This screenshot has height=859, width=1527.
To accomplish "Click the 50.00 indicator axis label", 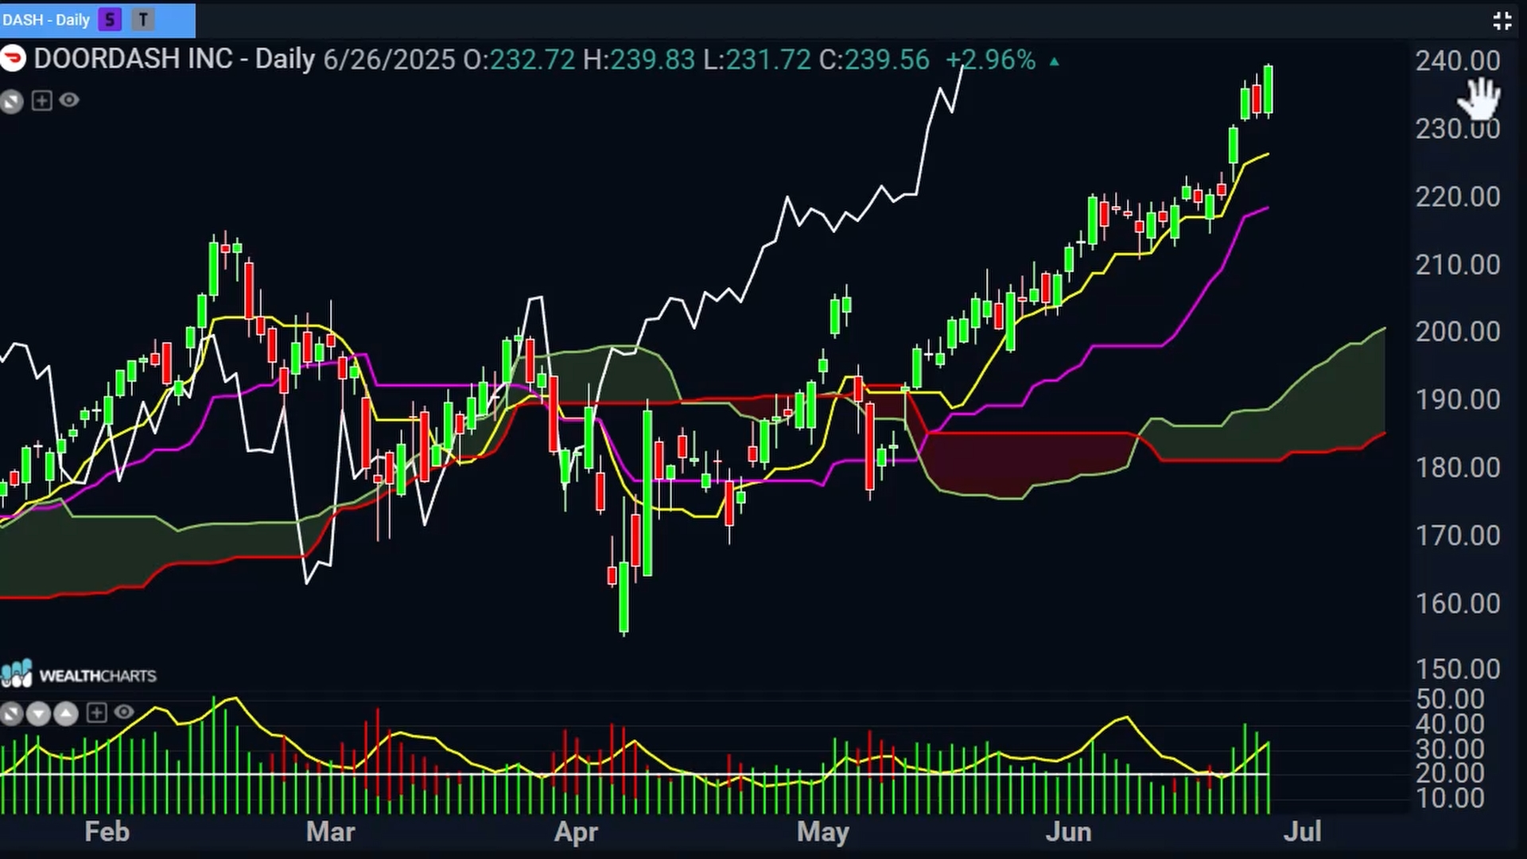I will coord(1450,699).
